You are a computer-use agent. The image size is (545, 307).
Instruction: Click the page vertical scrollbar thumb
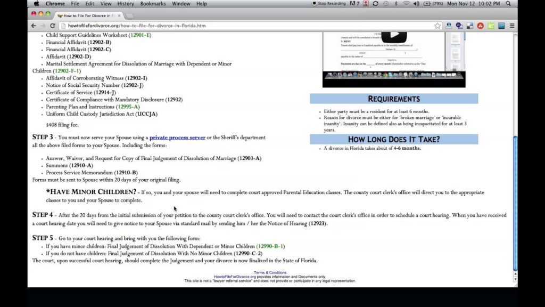[x=515, y=204]
